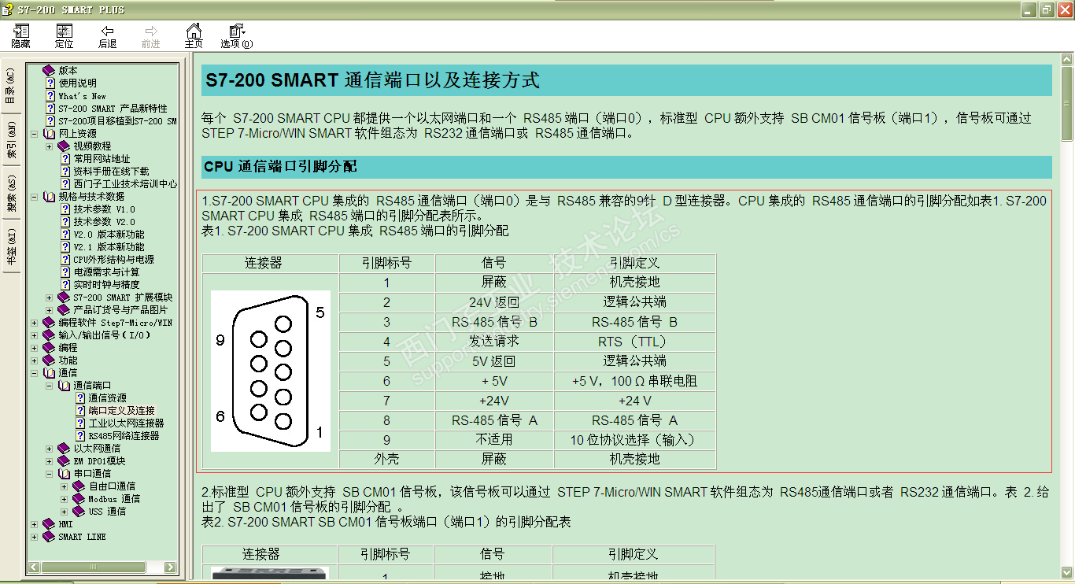This screenshot has height=584, width=1075.
Task: Click the topic icon beside RS485网络连接器
Action: click(x=80, y=435)
